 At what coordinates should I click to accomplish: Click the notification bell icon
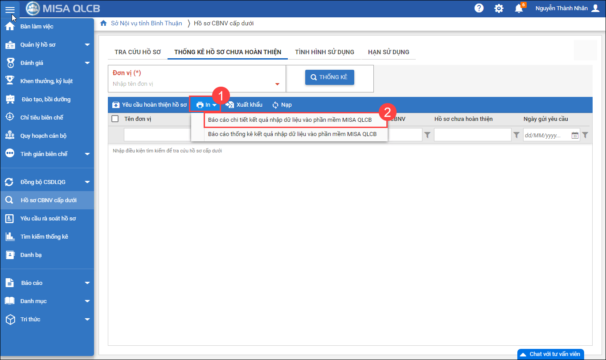tap(519, 8)
